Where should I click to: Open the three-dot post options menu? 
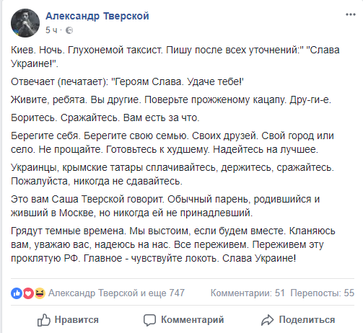(351, 15)
